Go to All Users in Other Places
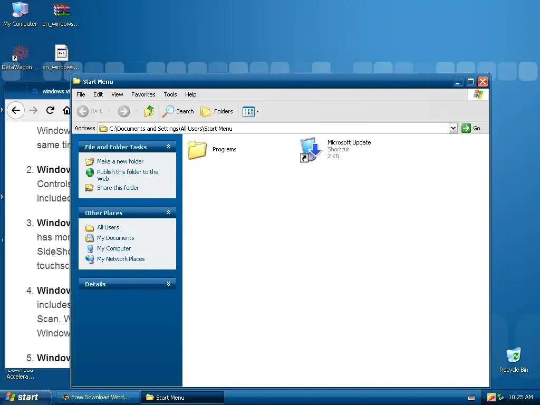This screenshot has height=405, width=540. tap(108, 227)
